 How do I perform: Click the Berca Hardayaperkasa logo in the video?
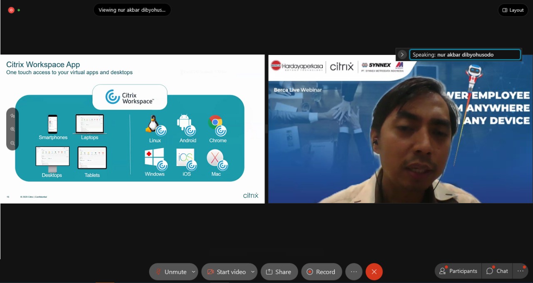(296, 66)
